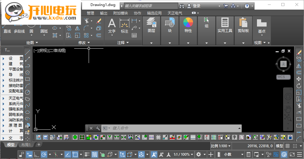This screenshot has height=159, width=304.
Task: Switch to the 天正电气 ribbon tab
Action: coord(175,13)
